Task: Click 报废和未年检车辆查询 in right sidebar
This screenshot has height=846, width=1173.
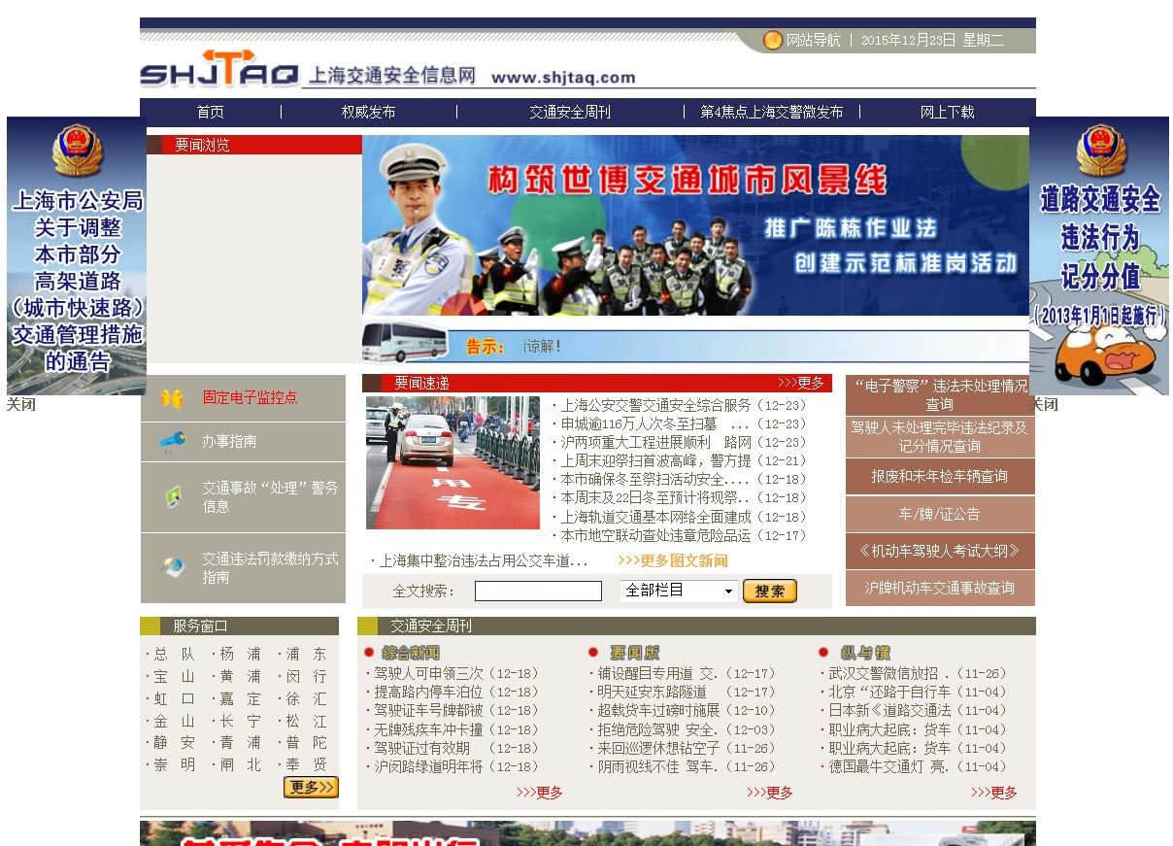Action: pos(939,477)
